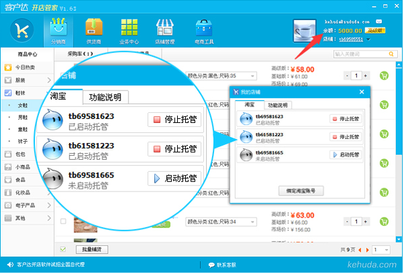The width and height of the screenshot is (404, 274).
Task: Click the 店铺管理 shop management icon
Action: pyautogui.click(x=166, y=30)
